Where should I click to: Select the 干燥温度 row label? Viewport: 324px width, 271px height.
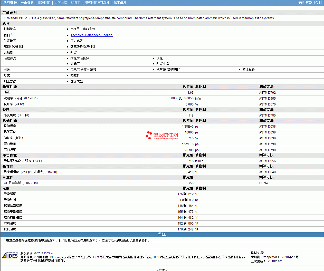(10, 194)
